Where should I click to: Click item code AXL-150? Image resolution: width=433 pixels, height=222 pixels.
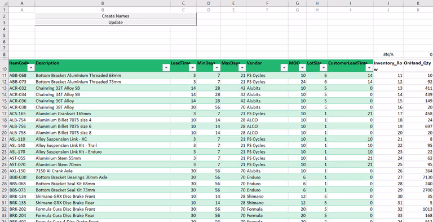[22, 171]
